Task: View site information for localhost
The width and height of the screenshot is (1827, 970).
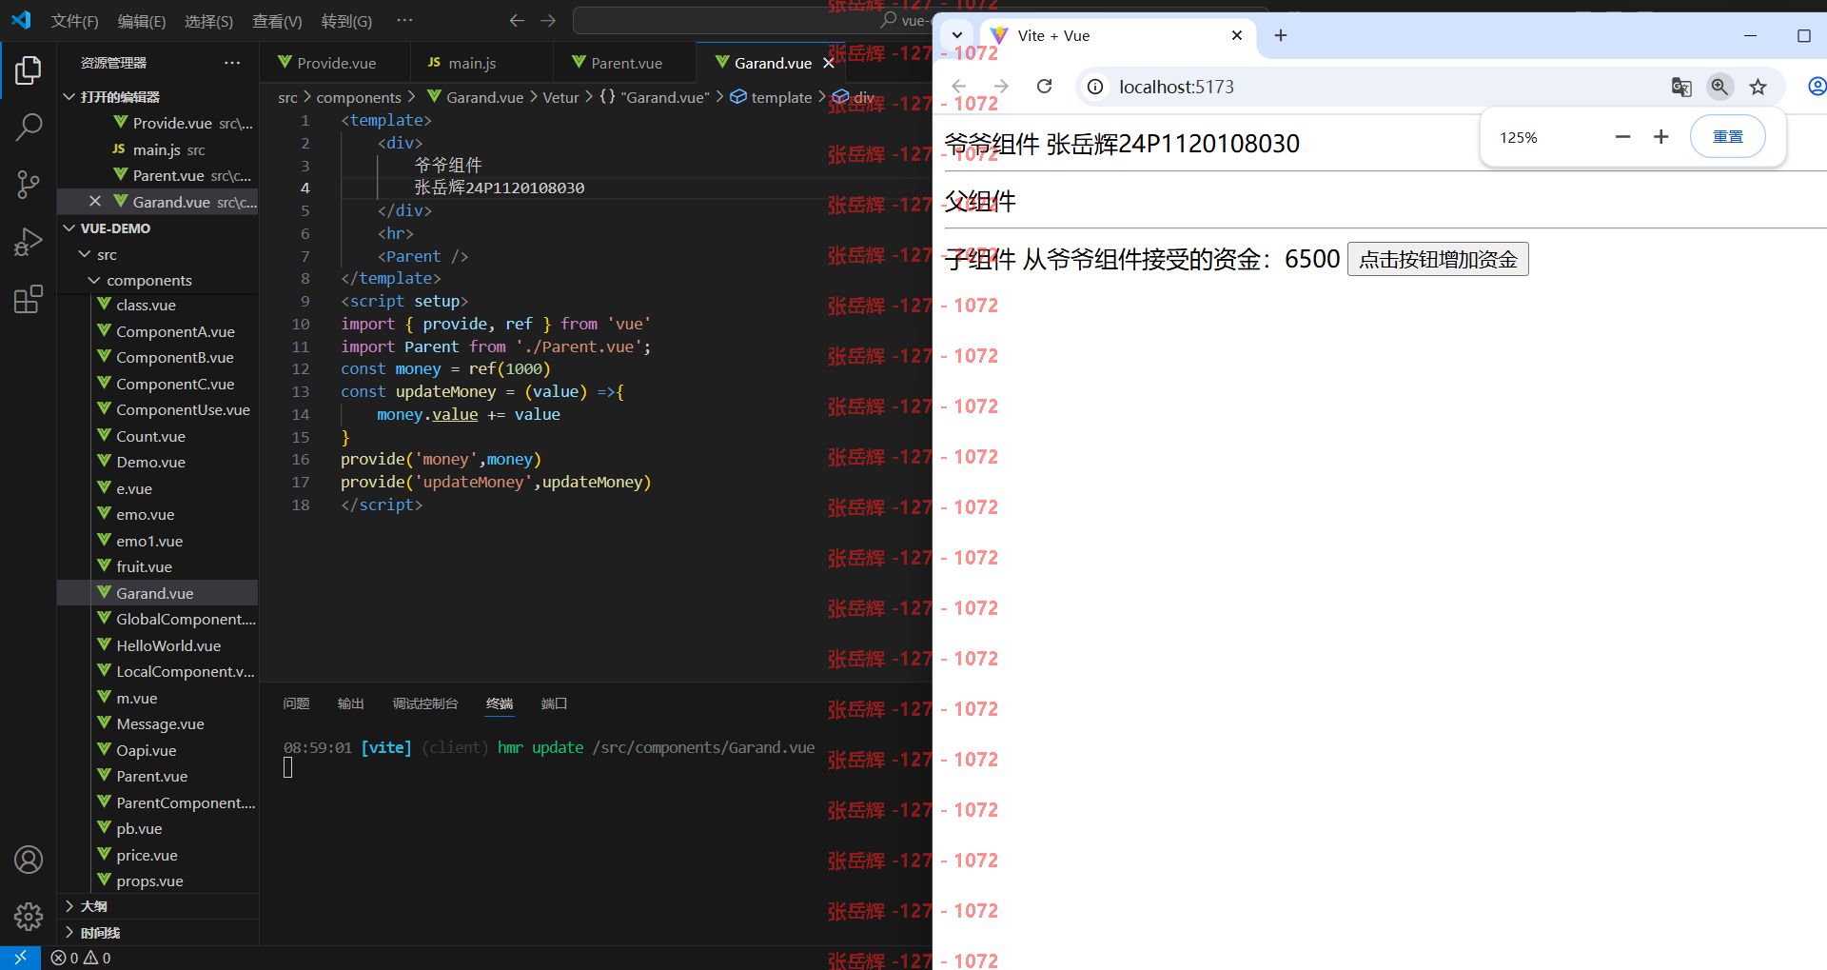Action: click(1095, 87)
